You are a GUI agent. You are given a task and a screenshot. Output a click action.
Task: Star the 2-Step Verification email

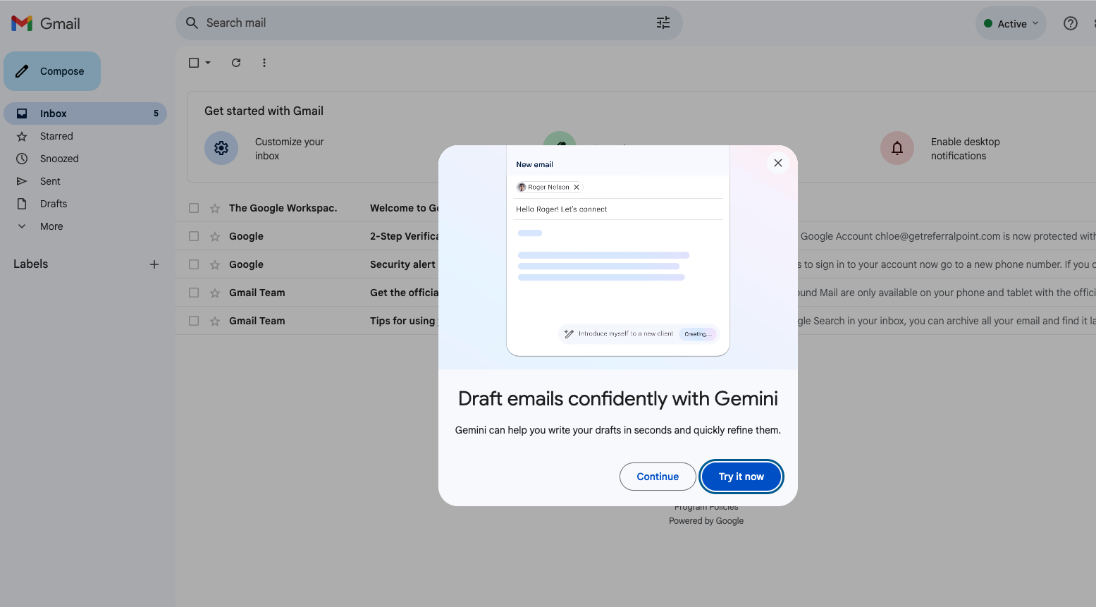pos(215,236)
